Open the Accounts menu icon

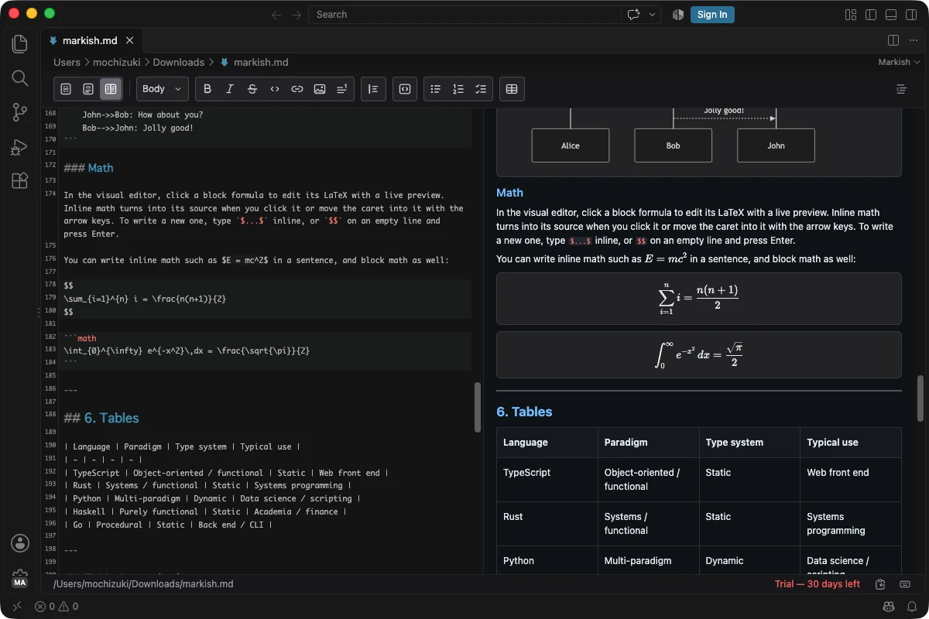pos(20,543)
